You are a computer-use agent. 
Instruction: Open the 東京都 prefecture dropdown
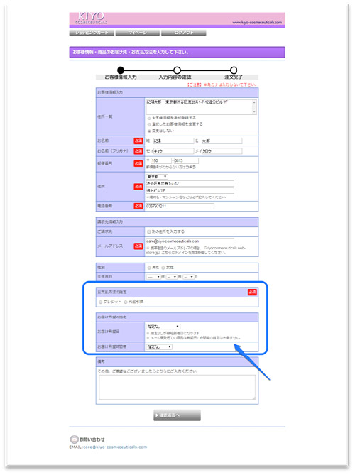pyautogui.click(x=157, y=176)
